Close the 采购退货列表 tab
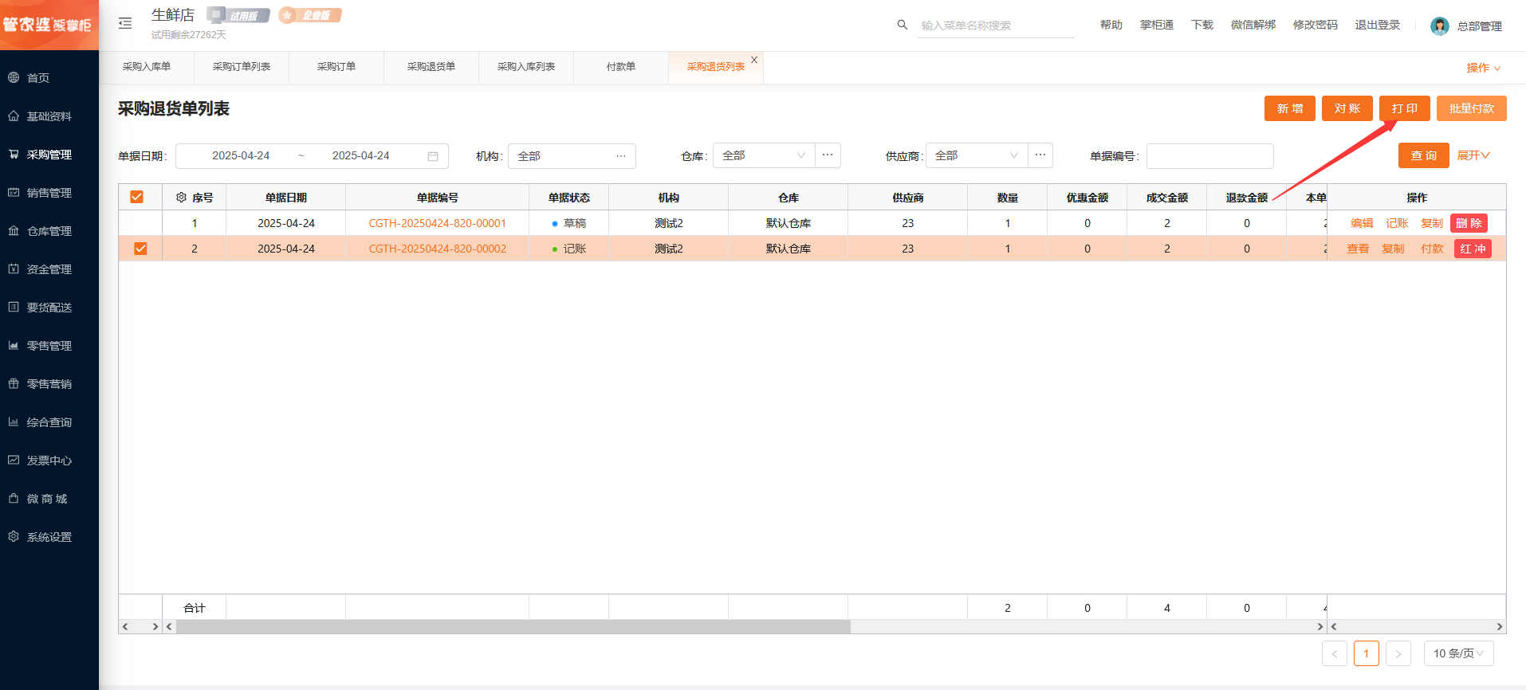The image size is (1526, 690). coord(754,60)
